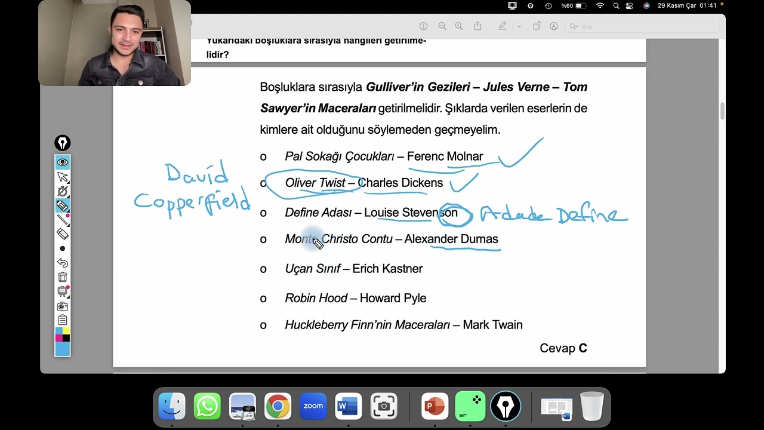Screen dimensions: 764x430
Task: Open Control Center toggles icon
Action: tap(630, 6)
